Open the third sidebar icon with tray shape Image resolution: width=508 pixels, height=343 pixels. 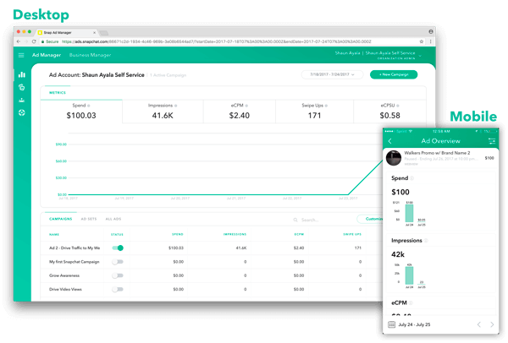click(22, 100)
